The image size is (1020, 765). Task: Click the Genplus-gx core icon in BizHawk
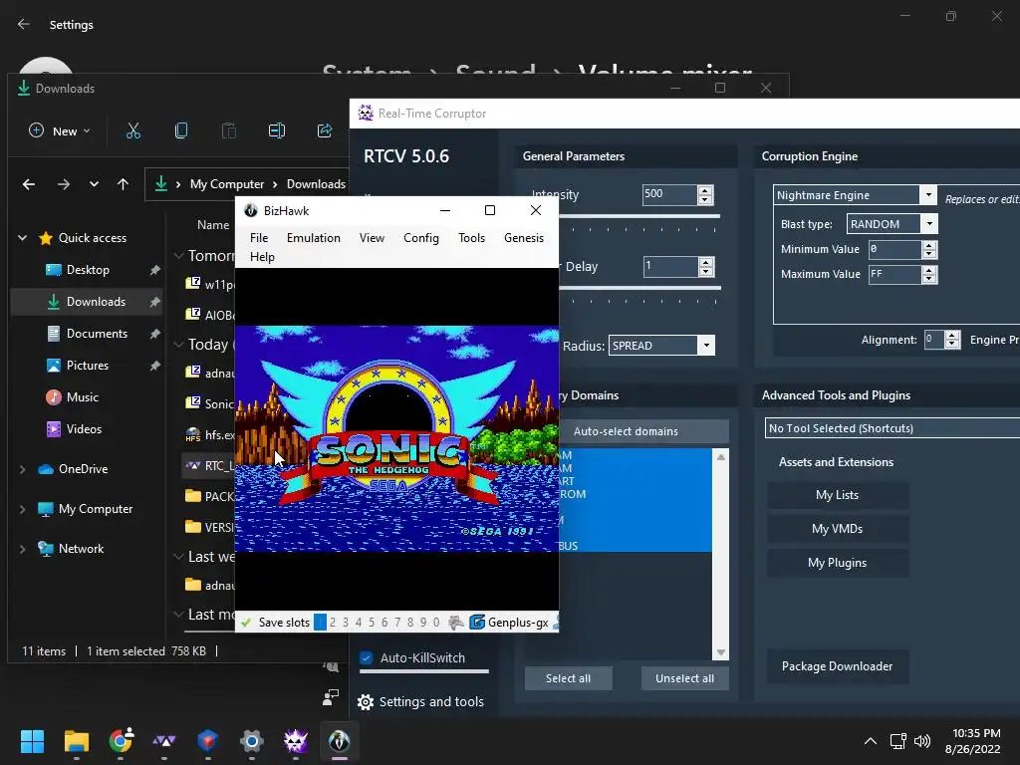tap(477, 623)
